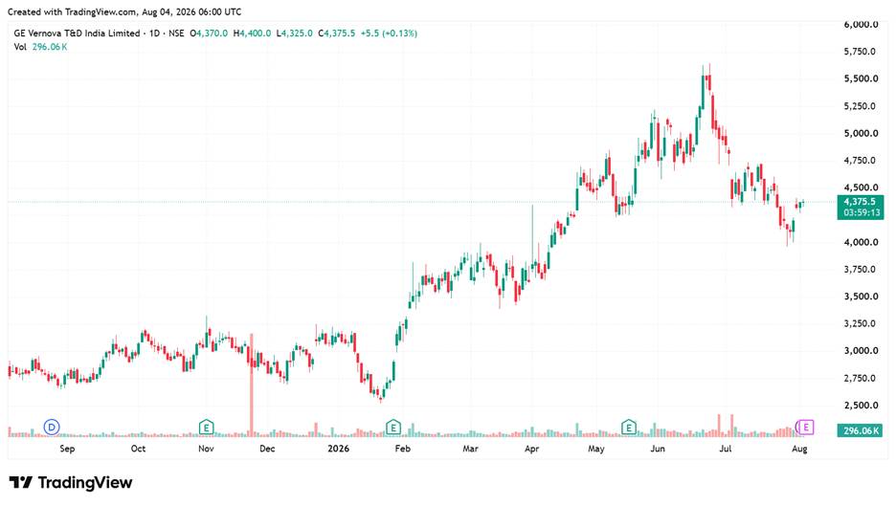This screenshot has height=506, width=896.
Task: Click the 4,500.0 price axis label
Action: click(x=861, y=187)
